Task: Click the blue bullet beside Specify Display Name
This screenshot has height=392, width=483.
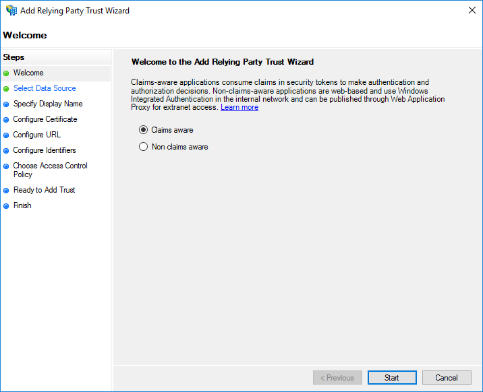Action: 7,104
